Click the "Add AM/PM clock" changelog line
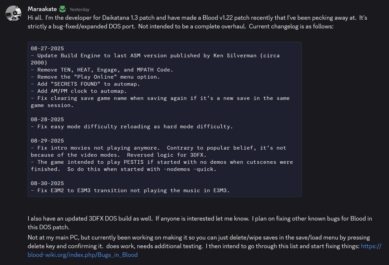Viewport: 389px width, 265px height. point(79,91)
